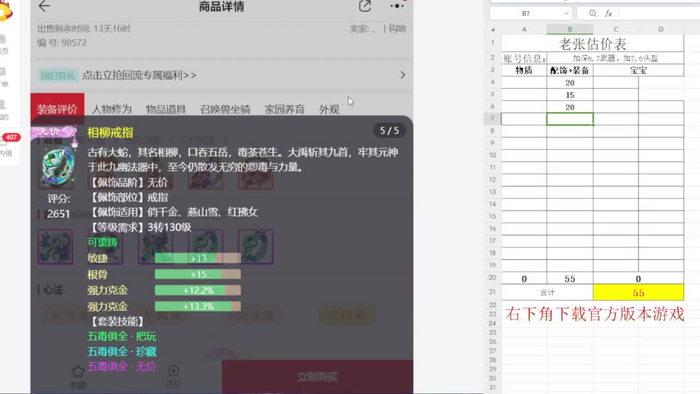Image resolution: width=700 pixels, height=394 pixels.
Task: Select row 21 header
Action: (x=493, y=292)
